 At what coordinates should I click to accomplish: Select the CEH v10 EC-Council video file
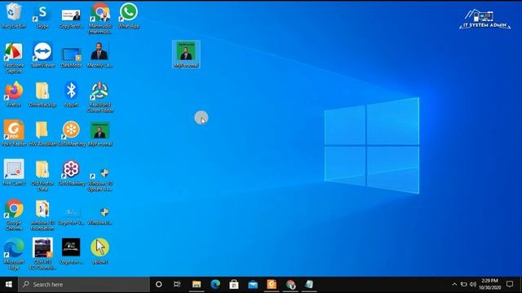click(x=42, y=254)
